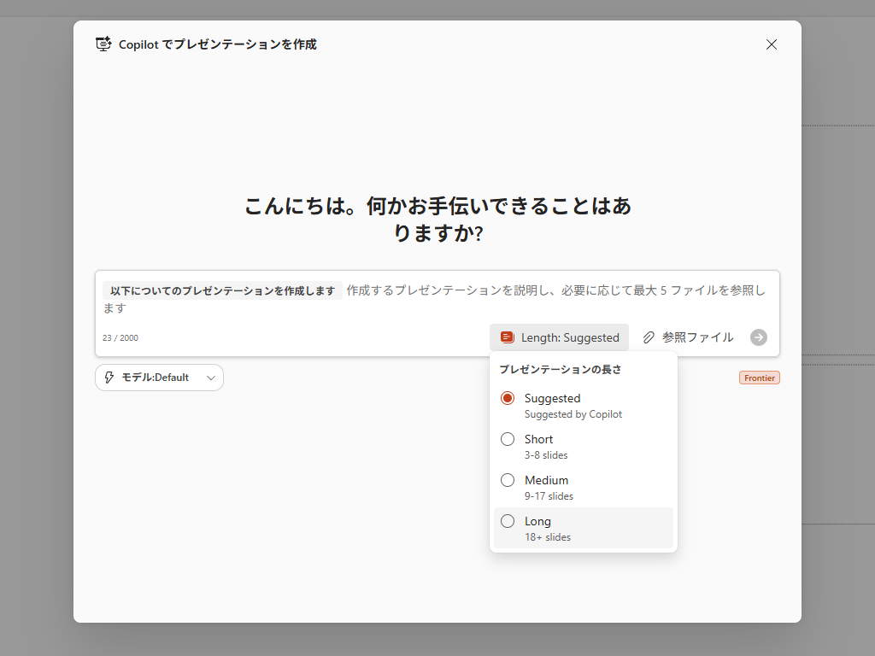Click the send arrow button
Screen dimensions: 875x656
(759, 337)
